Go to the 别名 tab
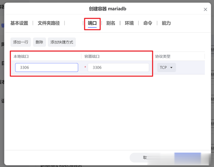This screenshot has width=214, height=167. pos(111,23)
